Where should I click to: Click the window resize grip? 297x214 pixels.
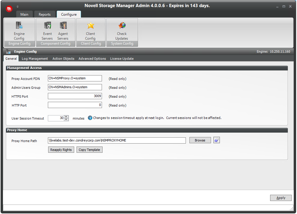coord(291,209)
